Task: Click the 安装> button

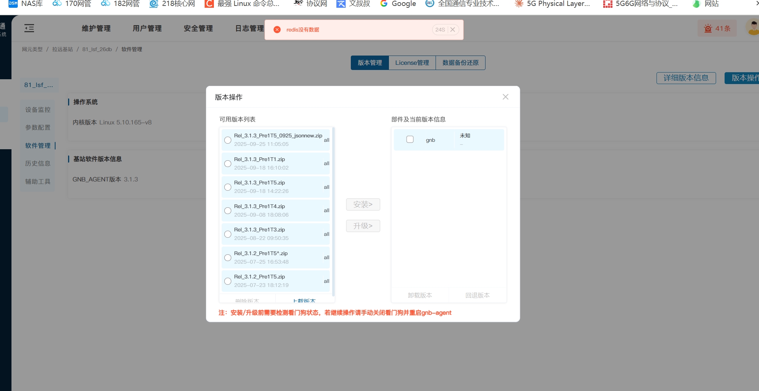Action: (363, 205)
